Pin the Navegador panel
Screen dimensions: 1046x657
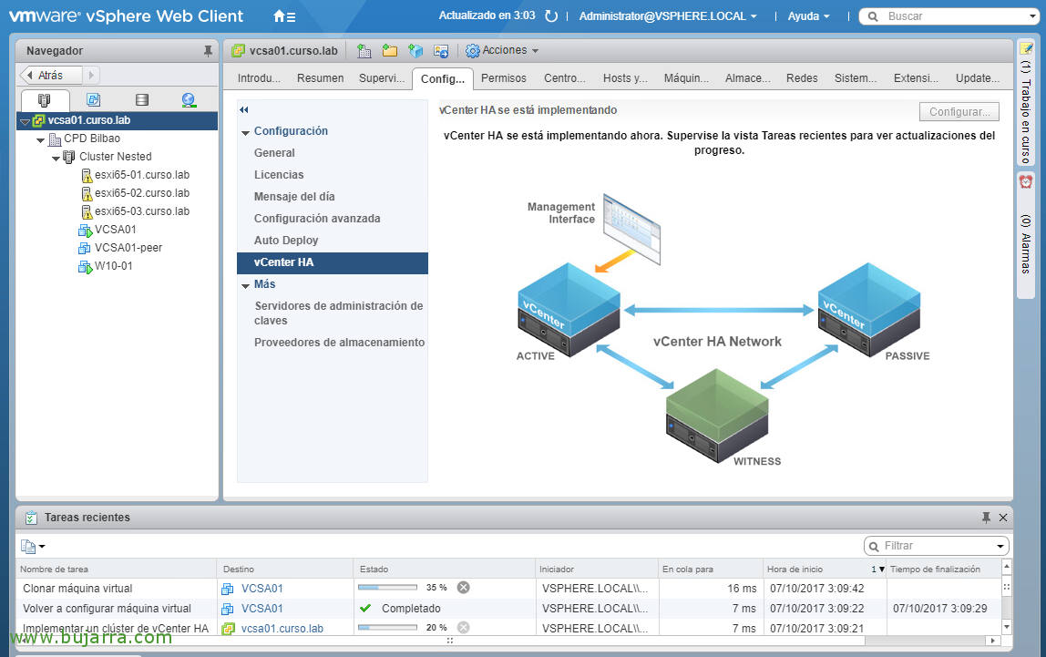pos(208,51)
